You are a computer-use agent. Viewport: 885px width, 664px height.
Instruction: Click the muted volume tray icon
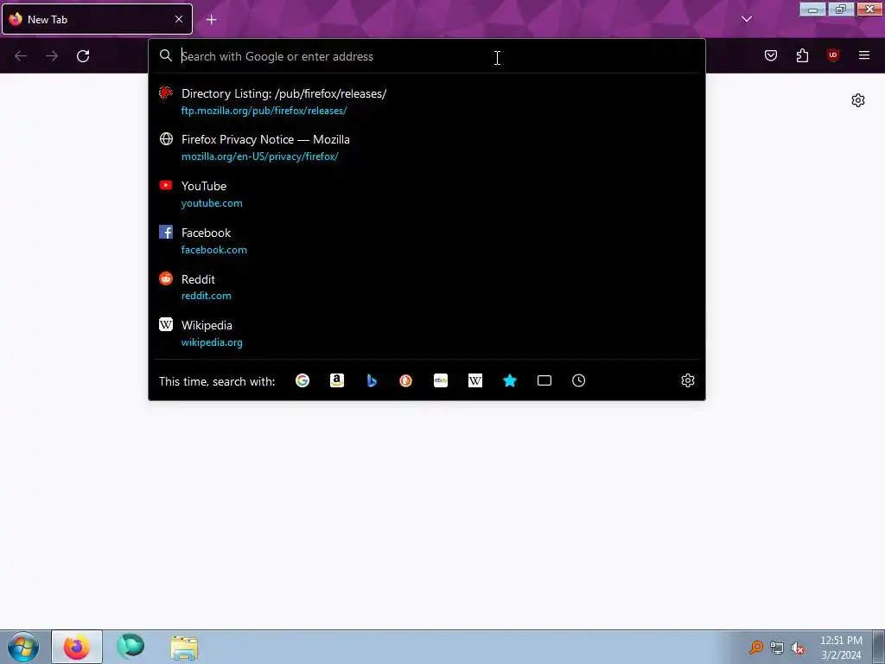click(798, 648)
